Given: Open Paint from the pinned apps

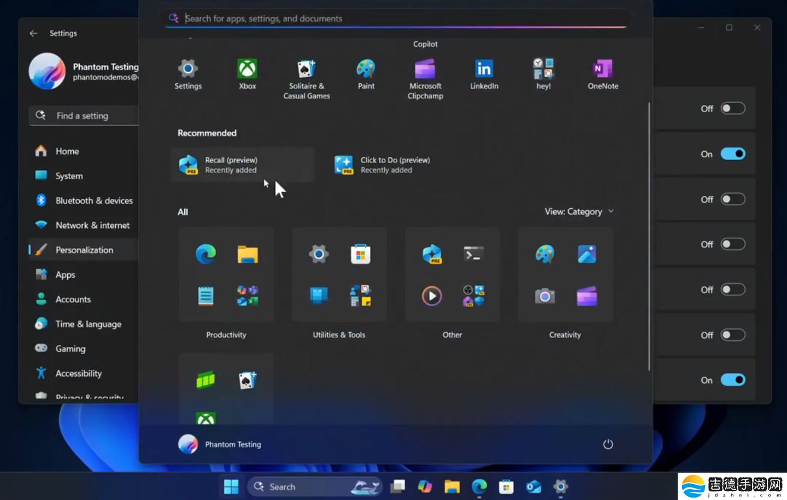Looking at the screenshot, I should pos(366,74).
